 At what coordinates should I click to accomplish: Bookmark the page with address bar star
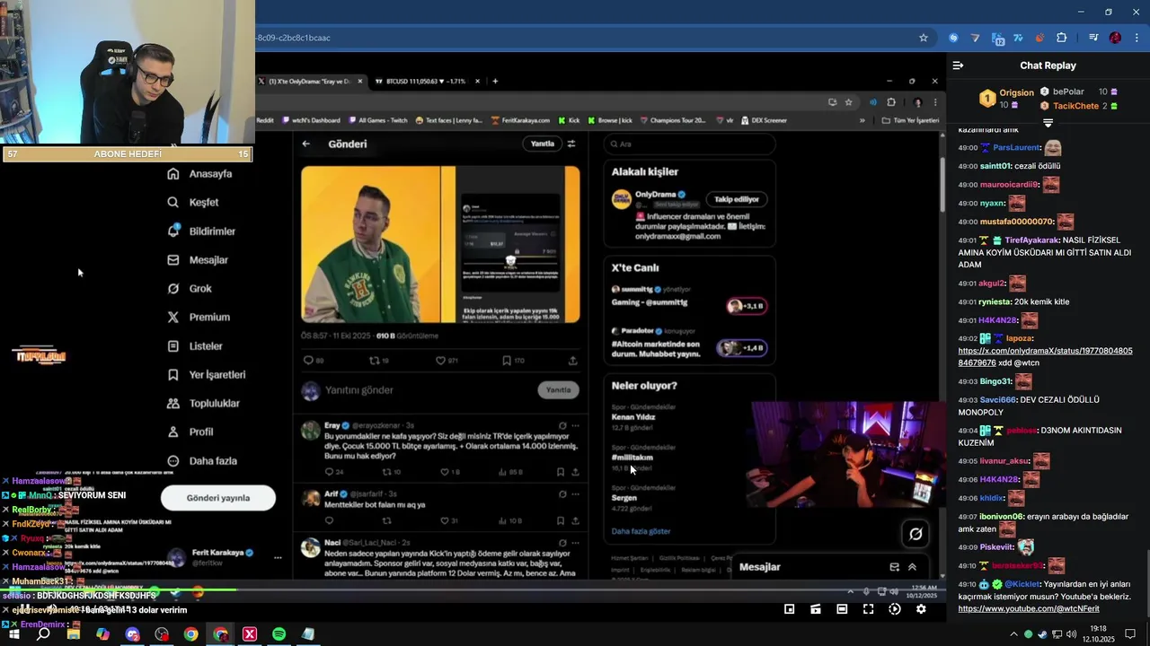coord(924,38)
